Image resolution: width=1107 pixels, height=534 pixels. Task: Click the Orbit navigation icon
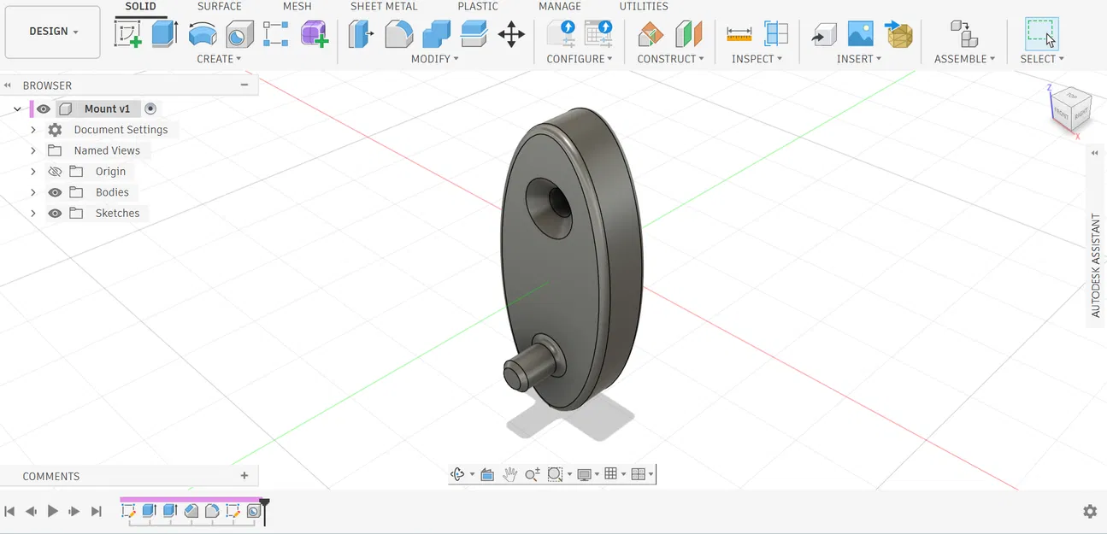[457, 474]
